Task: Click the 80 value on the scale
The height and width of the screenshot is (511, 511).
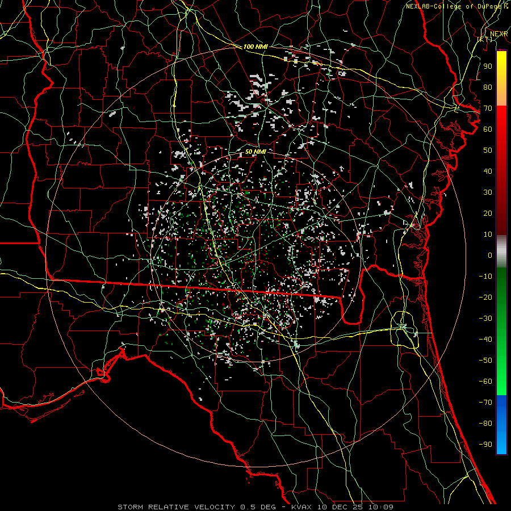Action: [488, 87]
